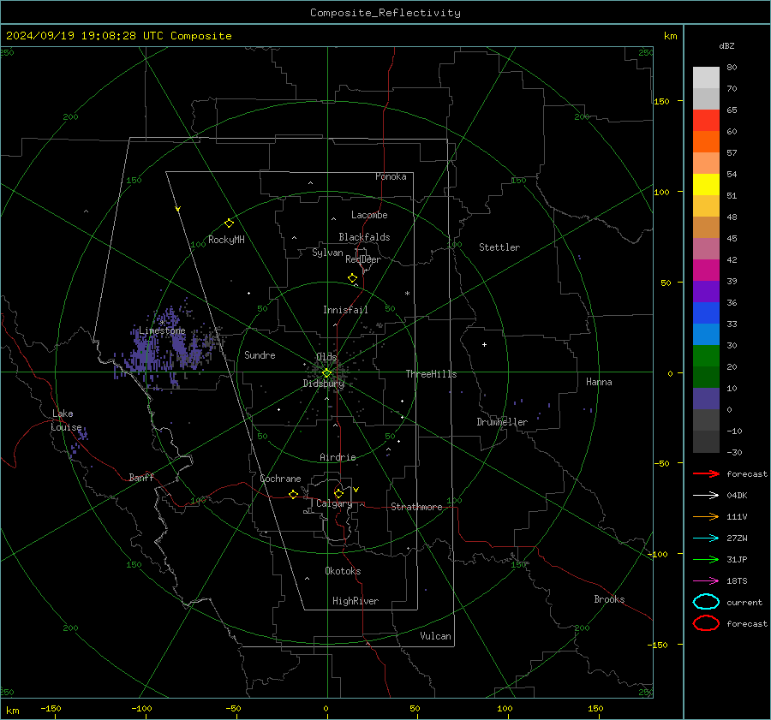Click the Airdrie label
The height and width of the screenshot is (720, 771).
coord(338,457)
